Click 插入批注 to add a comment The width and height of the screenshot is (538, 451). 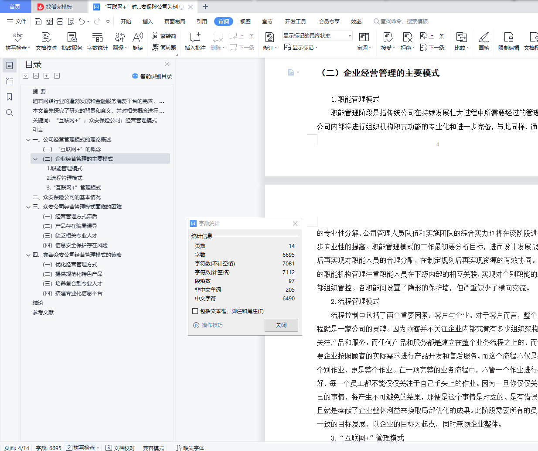pyautogui.click(x=195, y=41)
